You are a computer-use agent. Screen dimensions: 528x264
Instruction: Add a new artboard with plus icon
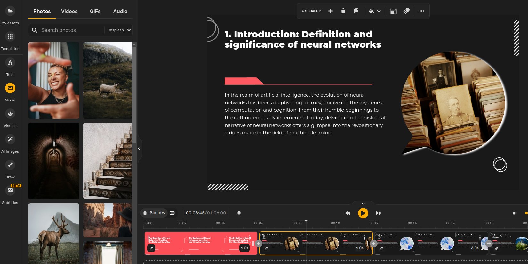(331, 11)
